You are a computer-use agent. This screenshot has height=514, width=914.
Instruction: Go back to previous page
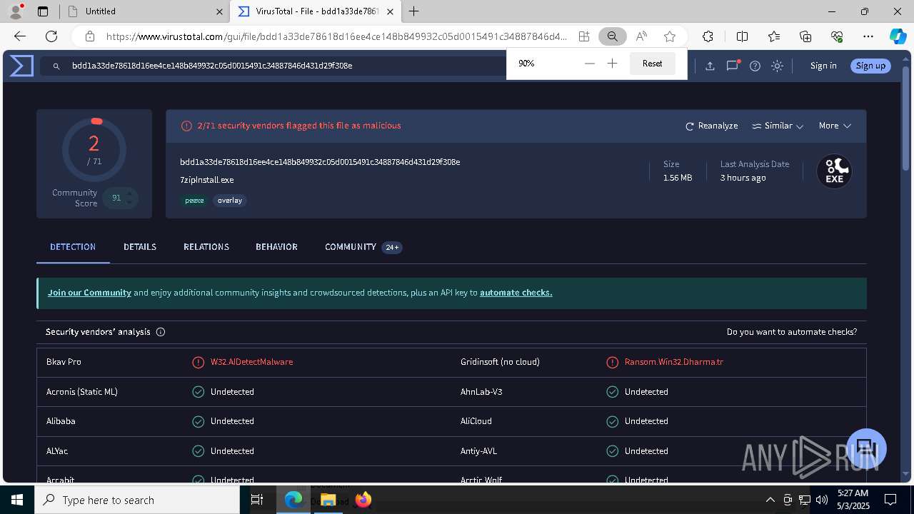pyautogui.click(x=20, y=36)
